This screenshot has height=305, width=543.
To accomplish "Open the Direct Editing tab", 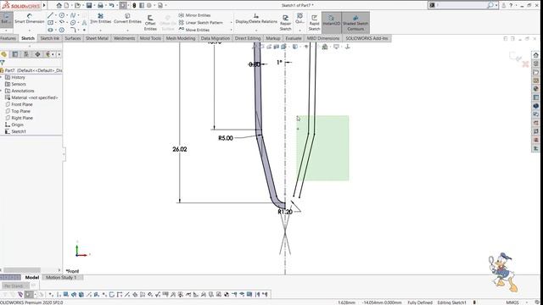I will (x=248, y=38).
